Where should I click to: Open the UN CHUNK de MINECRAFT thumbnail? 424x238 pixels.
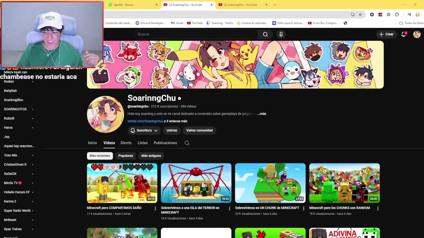(x=270, y=183)
